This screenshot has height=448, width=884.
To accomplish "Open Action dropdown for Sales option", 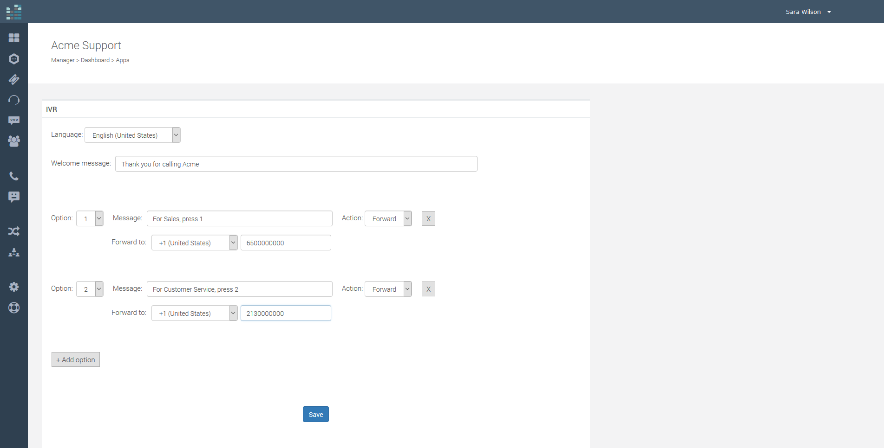I will (x=388, y=218).
